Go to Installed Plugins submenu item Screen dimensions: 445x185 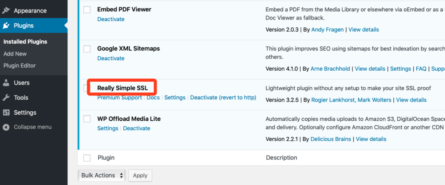[x=25, y=42]
